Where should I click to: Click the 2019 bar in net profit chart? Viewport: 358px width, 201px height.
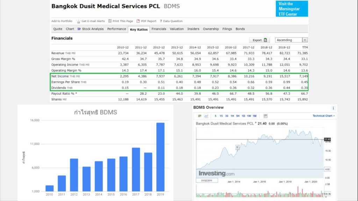point(160,157)
